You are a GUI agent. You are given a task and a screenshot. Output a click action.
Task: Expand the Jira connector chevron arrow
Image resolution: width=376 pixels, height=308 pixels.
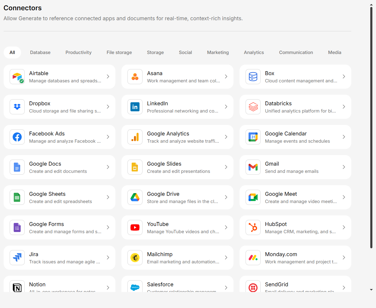click(108, 258)
